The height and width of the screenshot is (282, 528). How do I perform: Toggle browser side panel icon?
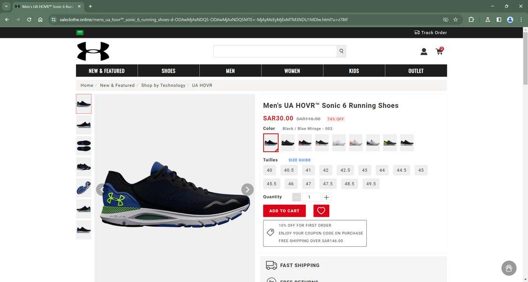(x=499, y=20)
